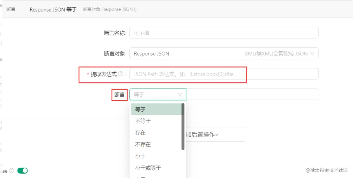Select 小于 in the dropdown list
Image resolution: width=353 pixels, height=178 pixels.
[x=156, y=156]
